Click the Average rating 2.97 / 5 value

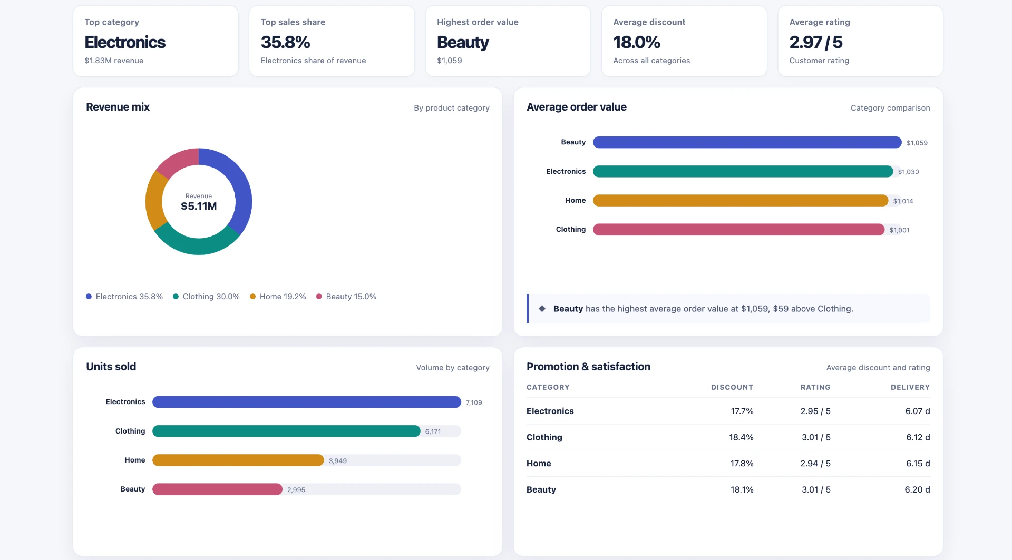[816, 42]
